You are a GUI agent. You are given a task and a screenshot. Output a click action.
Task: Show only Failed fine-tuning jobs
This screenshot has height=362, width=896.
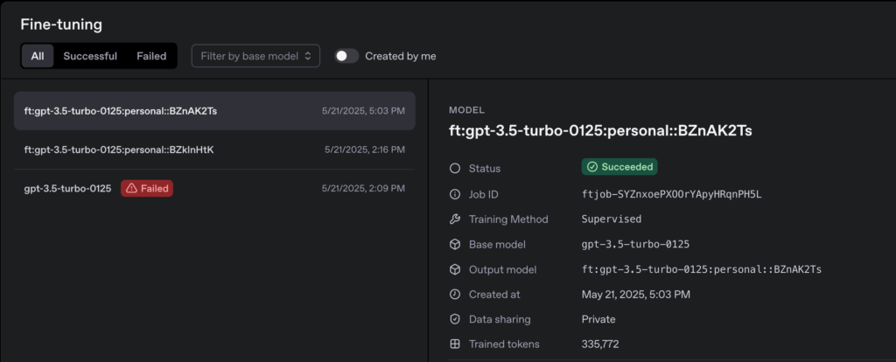coord(151,56)
